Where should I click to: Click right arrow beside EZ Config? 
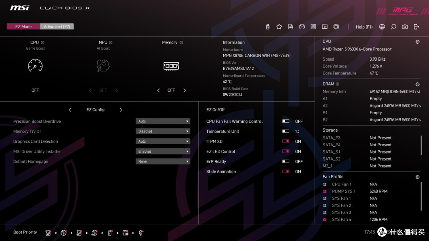121,110
